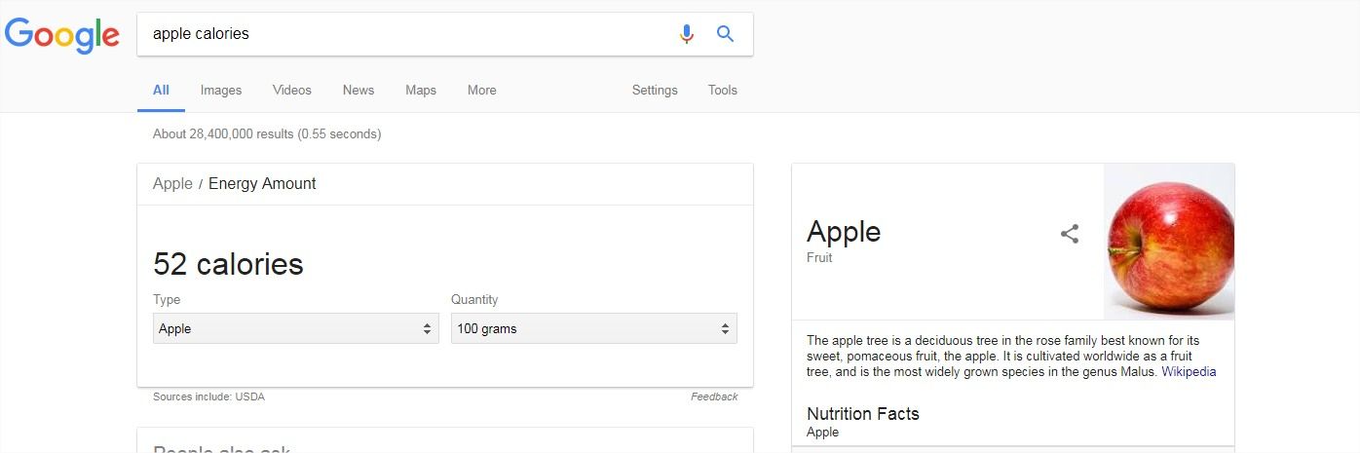
Task: Click the Nutrition Facts heading
Action: [x=863, y=413]
